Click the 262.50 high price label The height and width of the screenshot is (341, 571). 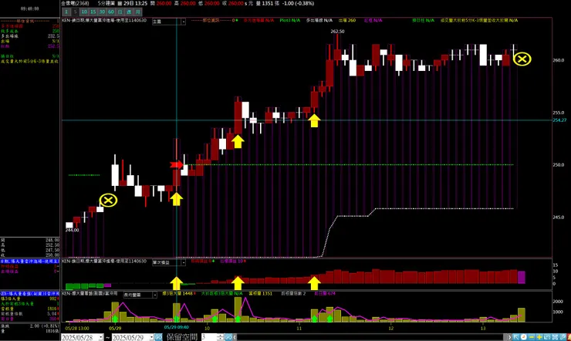pyautogui.click(x=337, y=32)
